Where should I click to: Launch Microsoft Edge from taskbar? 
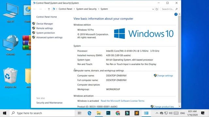89,113
